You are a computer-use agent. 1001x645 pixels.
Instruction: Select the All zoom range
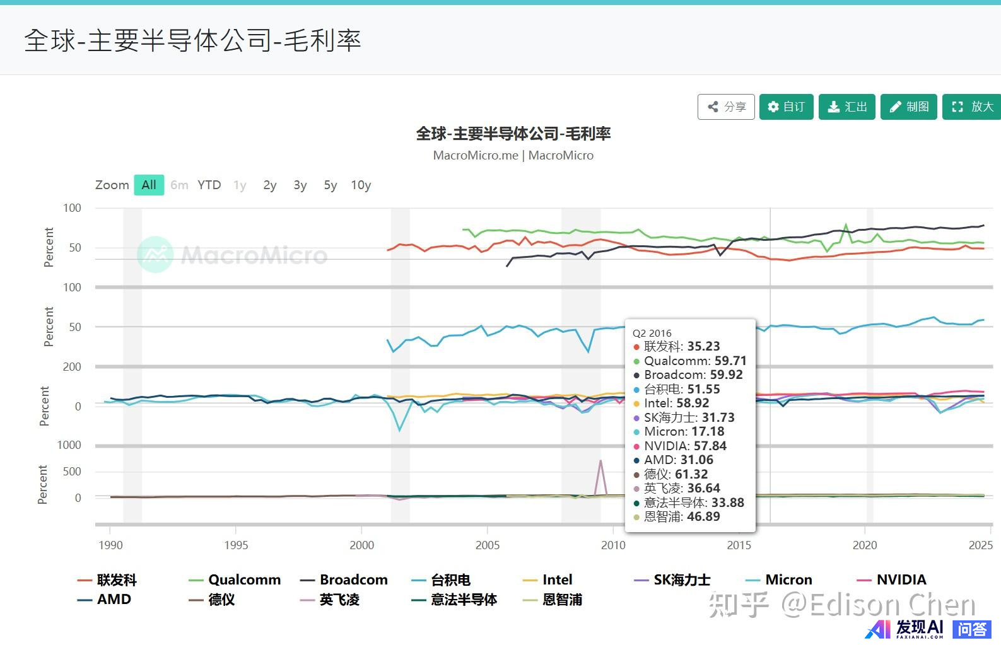click(x=149, y=185)
